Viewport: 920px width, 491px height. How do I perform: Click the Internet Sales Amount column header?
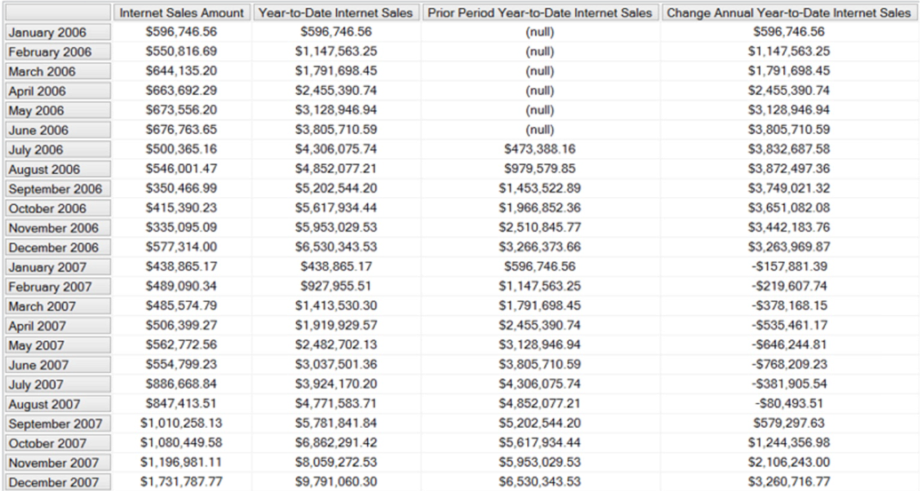coord(182,13)
